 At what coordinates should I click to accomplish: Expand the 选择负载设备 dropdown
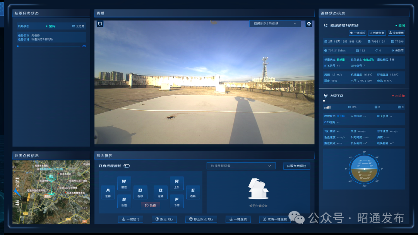[241, 166]
